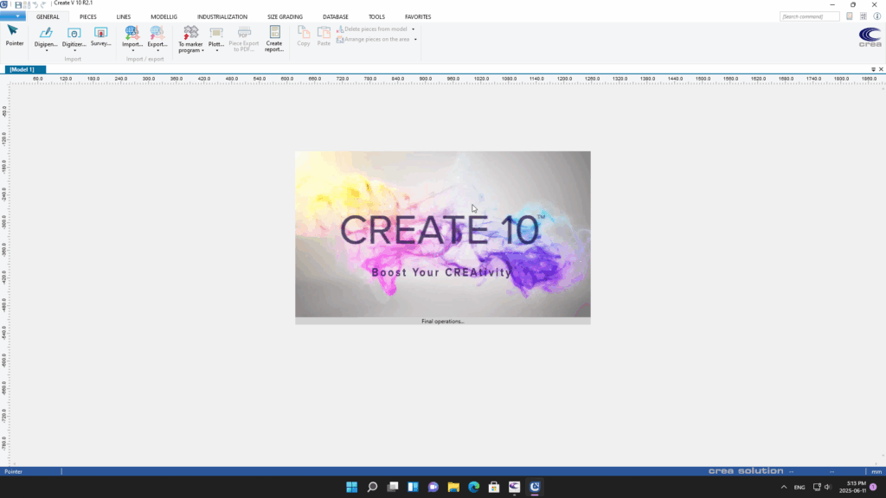886x498 pixels.
Task: Switch to the PIECES ribbon tab
Action: click(x=88, y=16)
